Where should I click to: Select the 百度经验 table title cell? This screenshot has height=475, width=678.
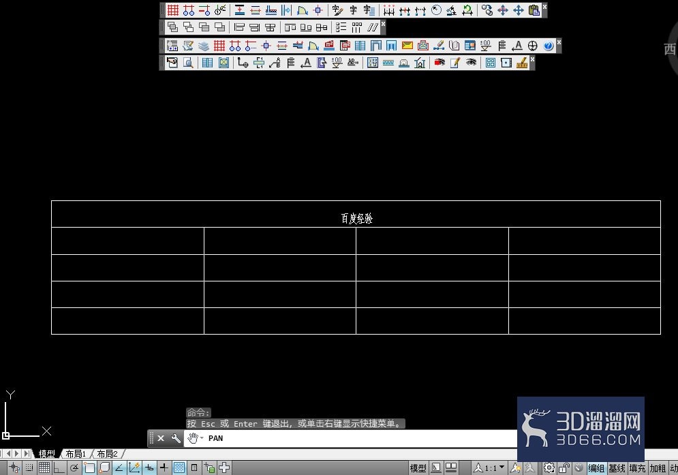tap(356, 214)
